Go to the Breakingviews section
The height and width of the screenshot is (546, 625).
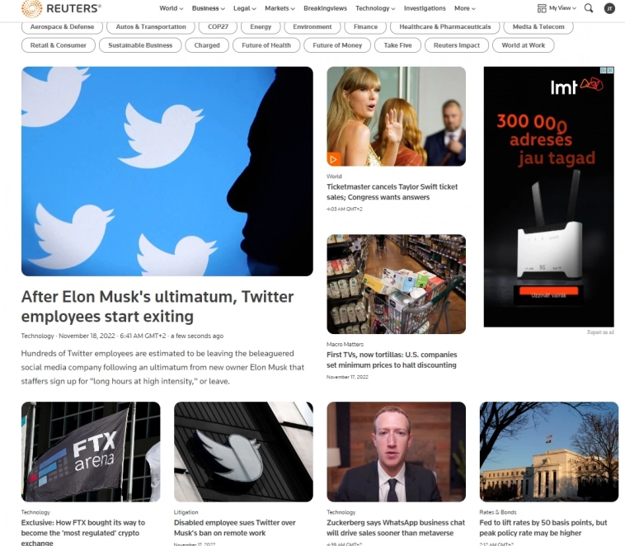pyautogui.click(x=325, y=8)
